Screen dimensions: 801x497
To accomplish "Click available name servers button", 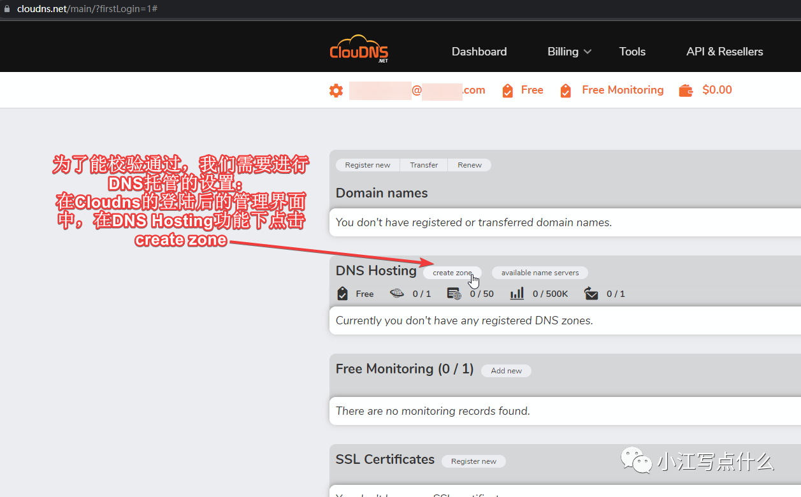I will pos(540,273).
